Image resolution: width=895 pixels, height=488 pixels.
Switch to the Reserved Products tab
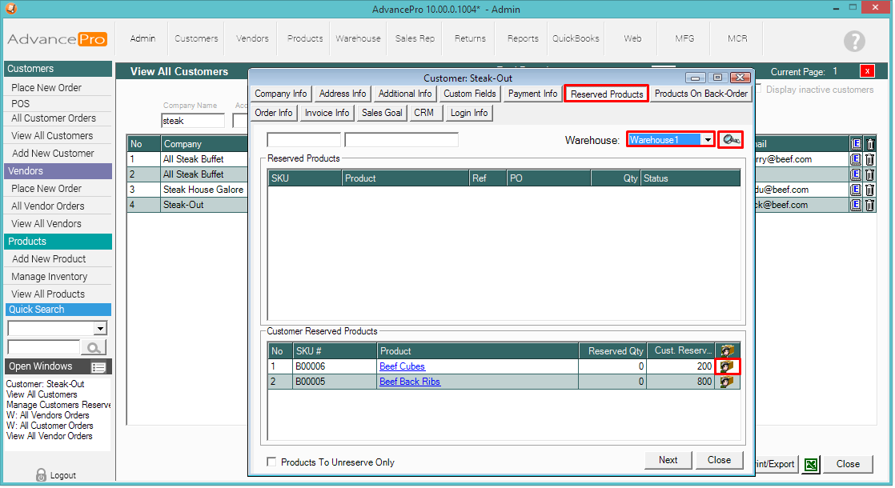tap(606, 94)
